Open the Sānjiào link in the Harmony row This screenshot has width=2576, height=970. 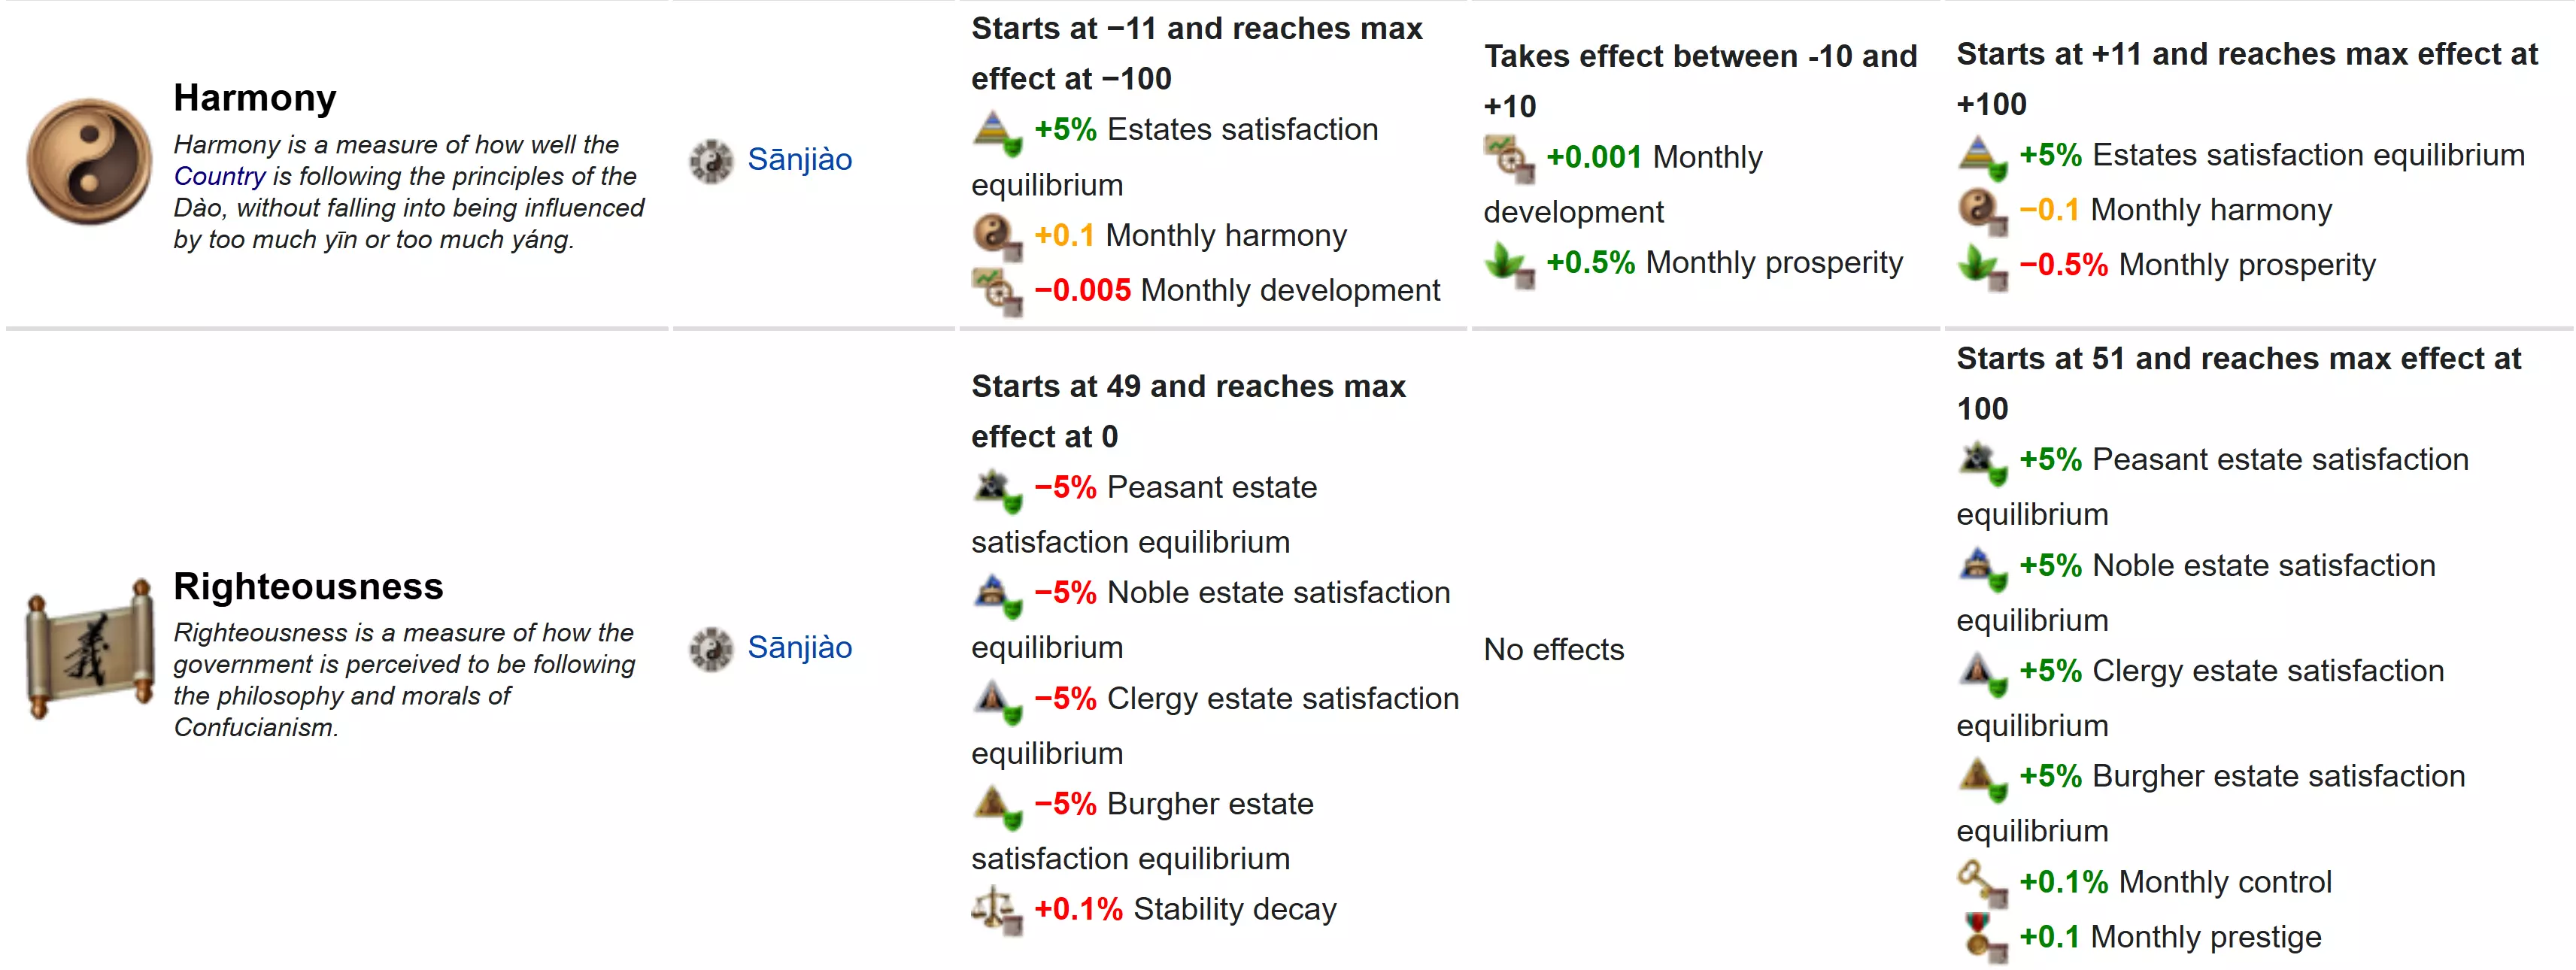(x=799, y=159)
